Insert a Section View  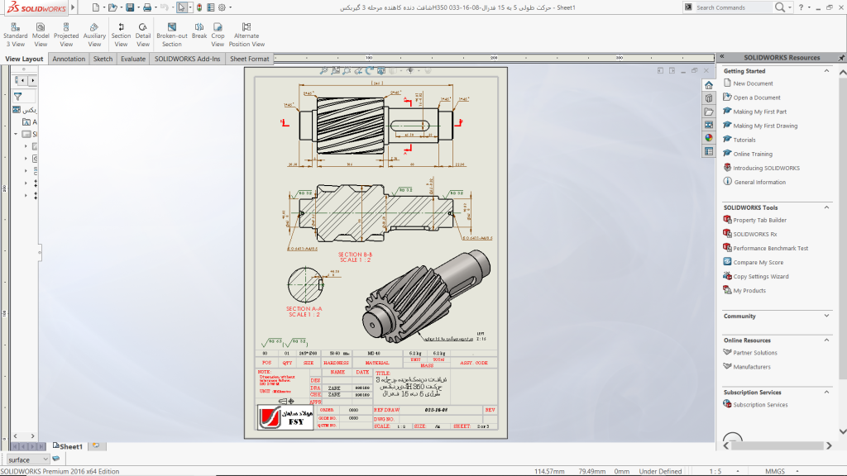click(121, 34)
